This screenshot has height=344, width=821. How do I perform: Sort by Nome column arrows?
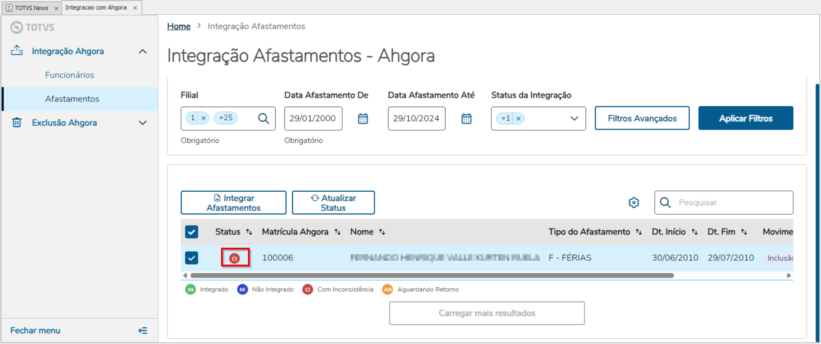coord(382,232)
